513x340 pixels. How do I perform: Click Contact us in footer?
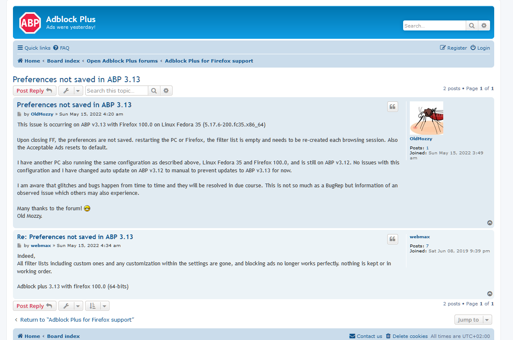[x=366, y=336]
